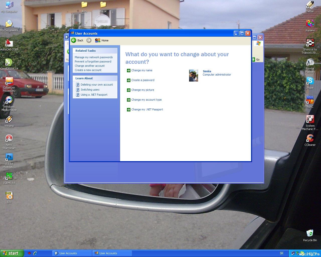Select Create a password option
This screenshot has height=257, width=321.
pos(143,80)
